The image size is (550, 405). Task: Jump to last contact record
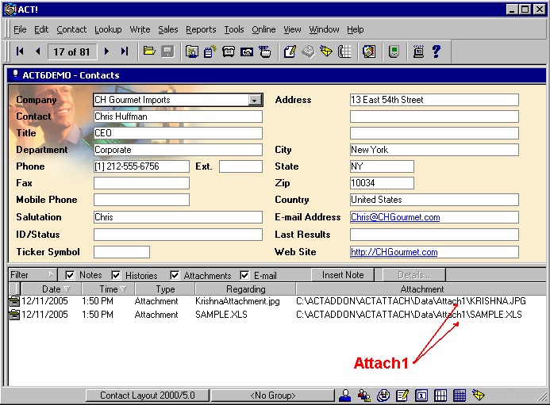click(124, 52)
